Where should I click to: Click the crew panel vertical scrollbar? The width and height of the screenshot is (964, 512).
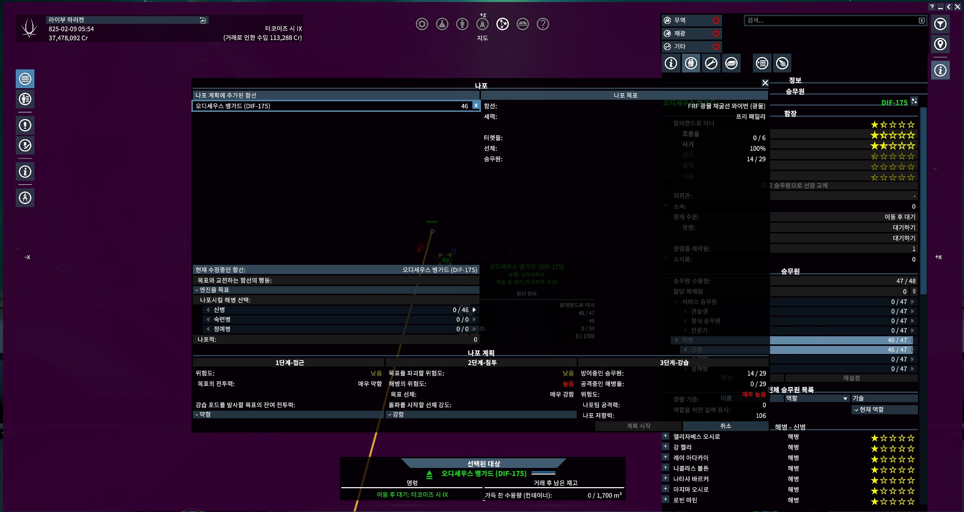click(x=923, y=200)
